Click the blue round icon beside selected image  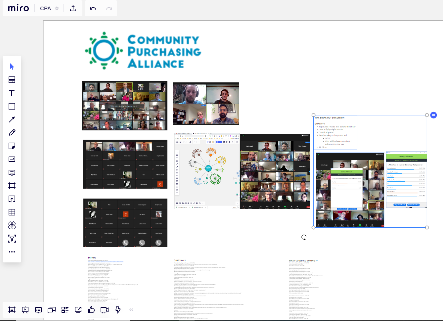pyautogui.click(x=433, y=115)
